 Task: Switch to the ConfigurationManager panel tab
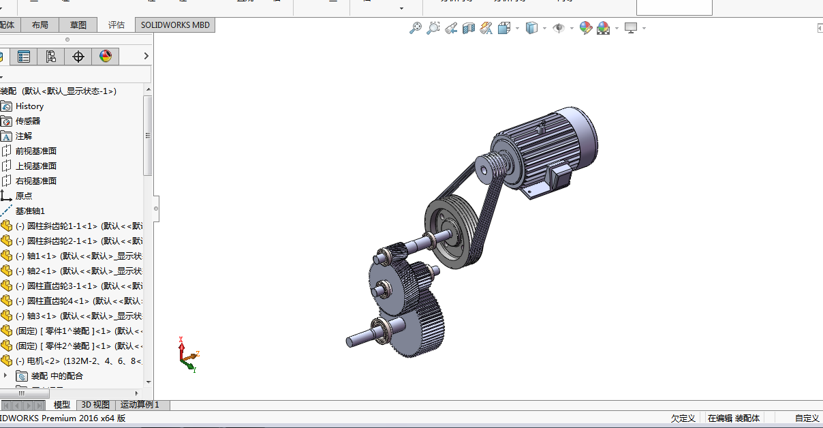51,57
